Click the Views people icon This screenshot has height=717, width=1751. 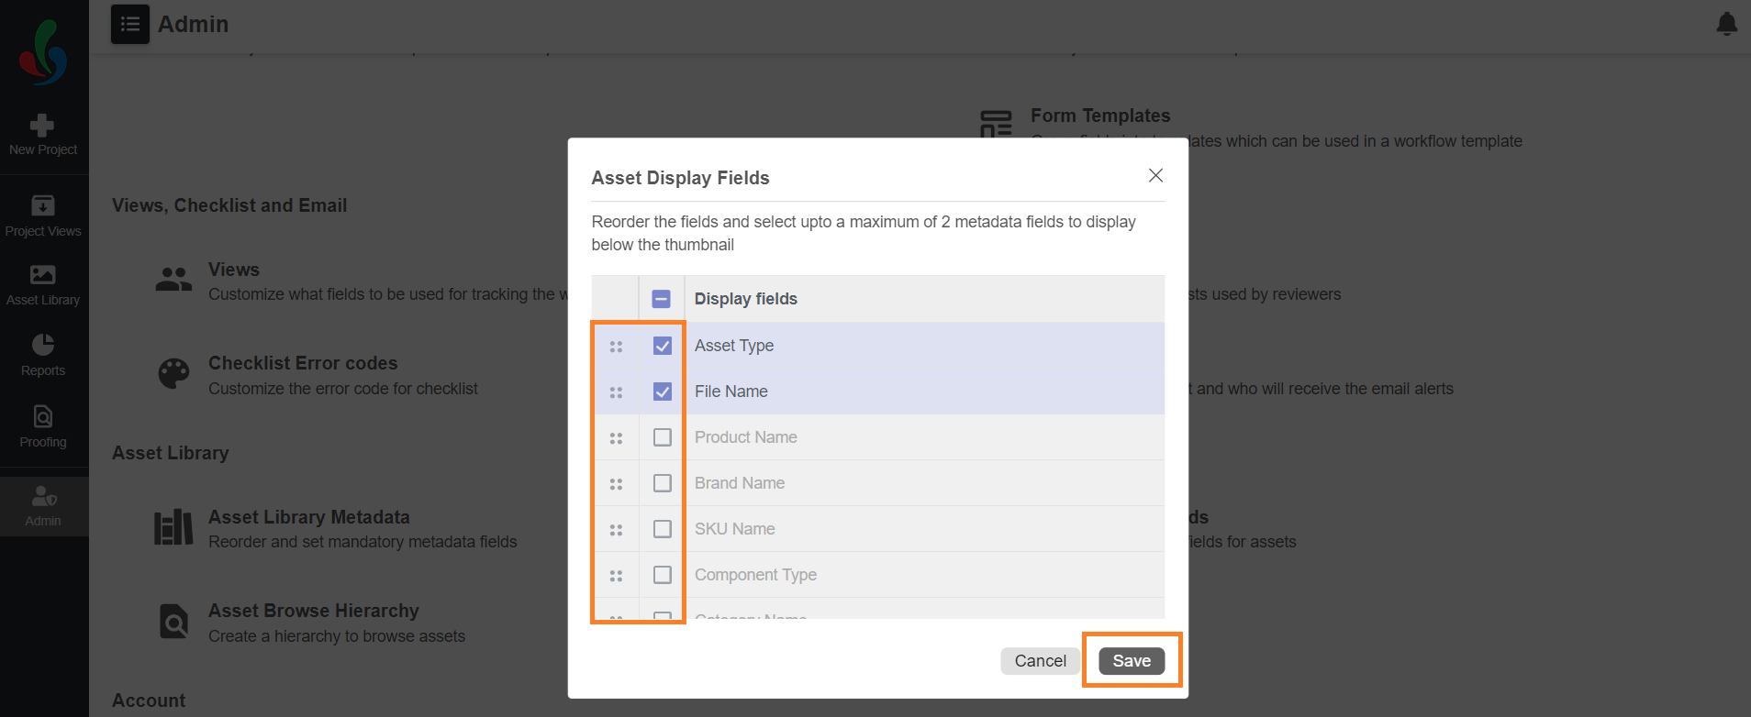pyautogui.click(x=173, y=279)
